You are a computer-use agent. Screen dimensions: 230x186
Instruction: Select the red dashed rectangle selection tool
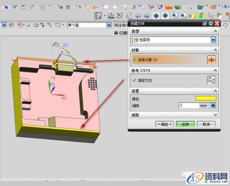[x=58, y=25]
